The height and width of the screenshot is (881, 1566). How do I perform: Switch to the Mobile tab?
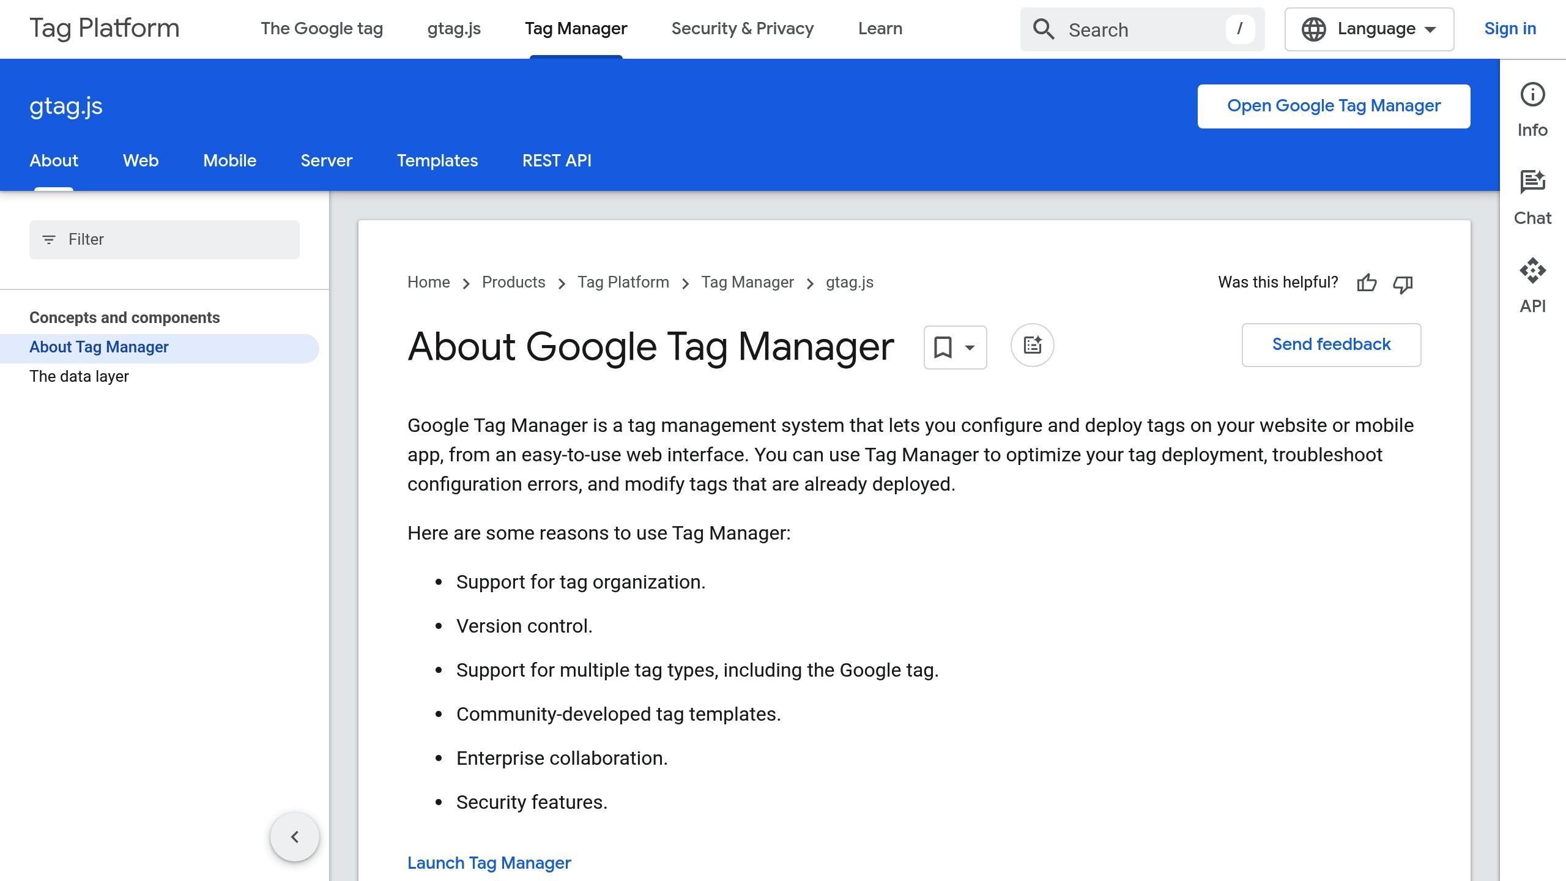229,160
